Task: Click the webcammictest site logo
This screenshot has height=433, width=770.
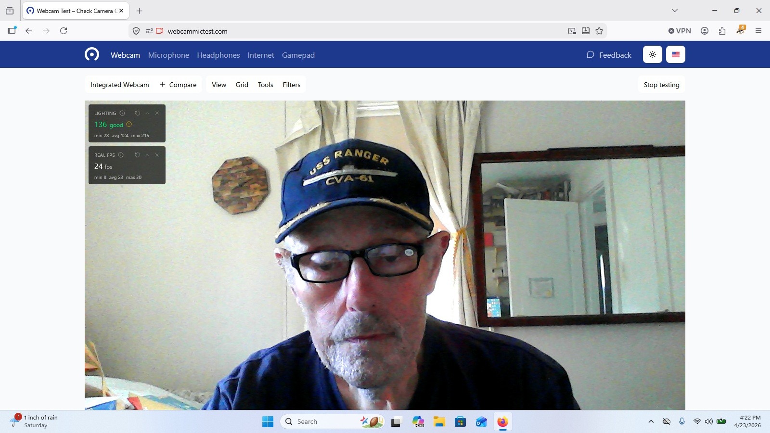Action: click(x=92, y=54)
